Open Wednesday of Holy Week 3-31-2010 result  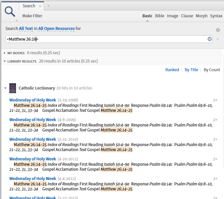coord(33,139)
